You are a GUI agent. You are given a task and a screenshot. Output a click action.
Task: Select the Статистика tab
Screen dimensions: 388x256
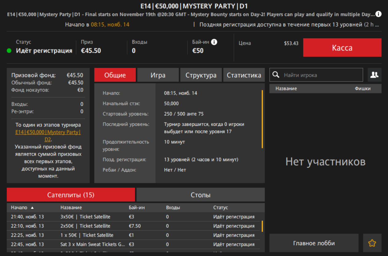[244, 75]
